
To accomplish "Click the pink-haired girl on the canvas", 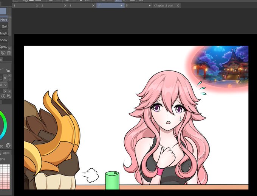I will (167, 128).
